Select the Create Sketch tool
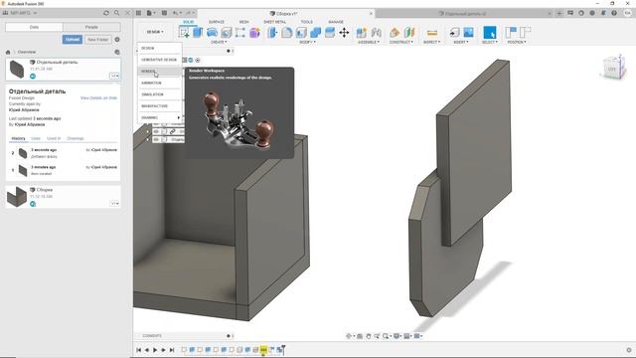Viewport: 636px width, 358px height. (x=184, y=33)
